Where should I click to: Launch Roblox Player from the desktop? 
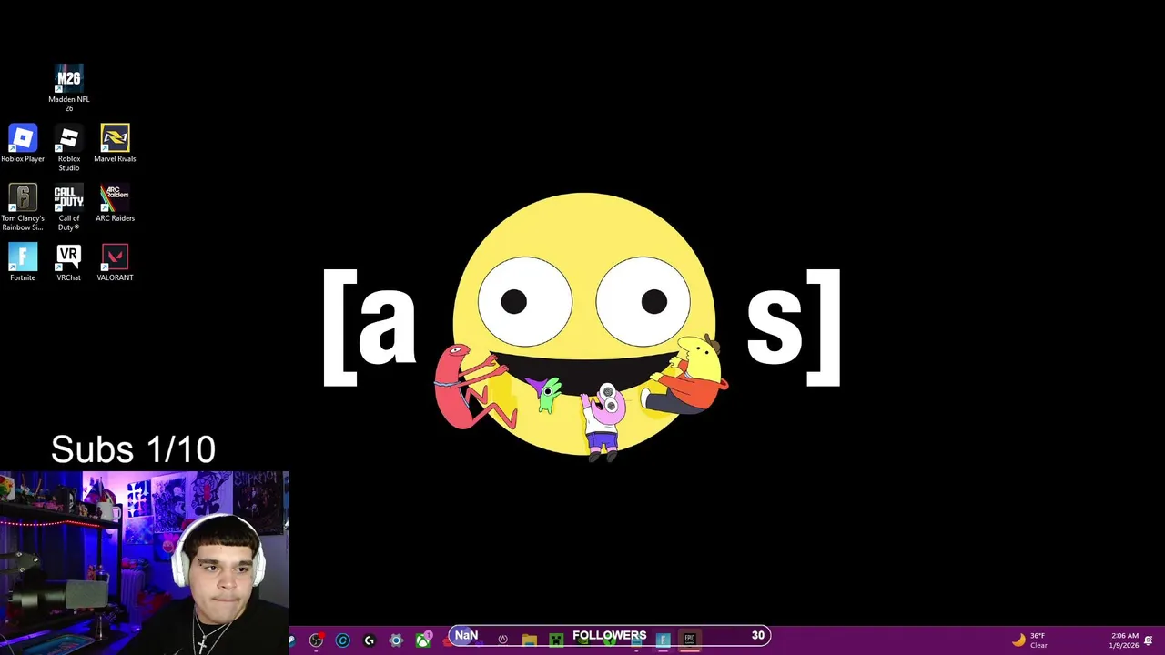click(x=23, y=144)
